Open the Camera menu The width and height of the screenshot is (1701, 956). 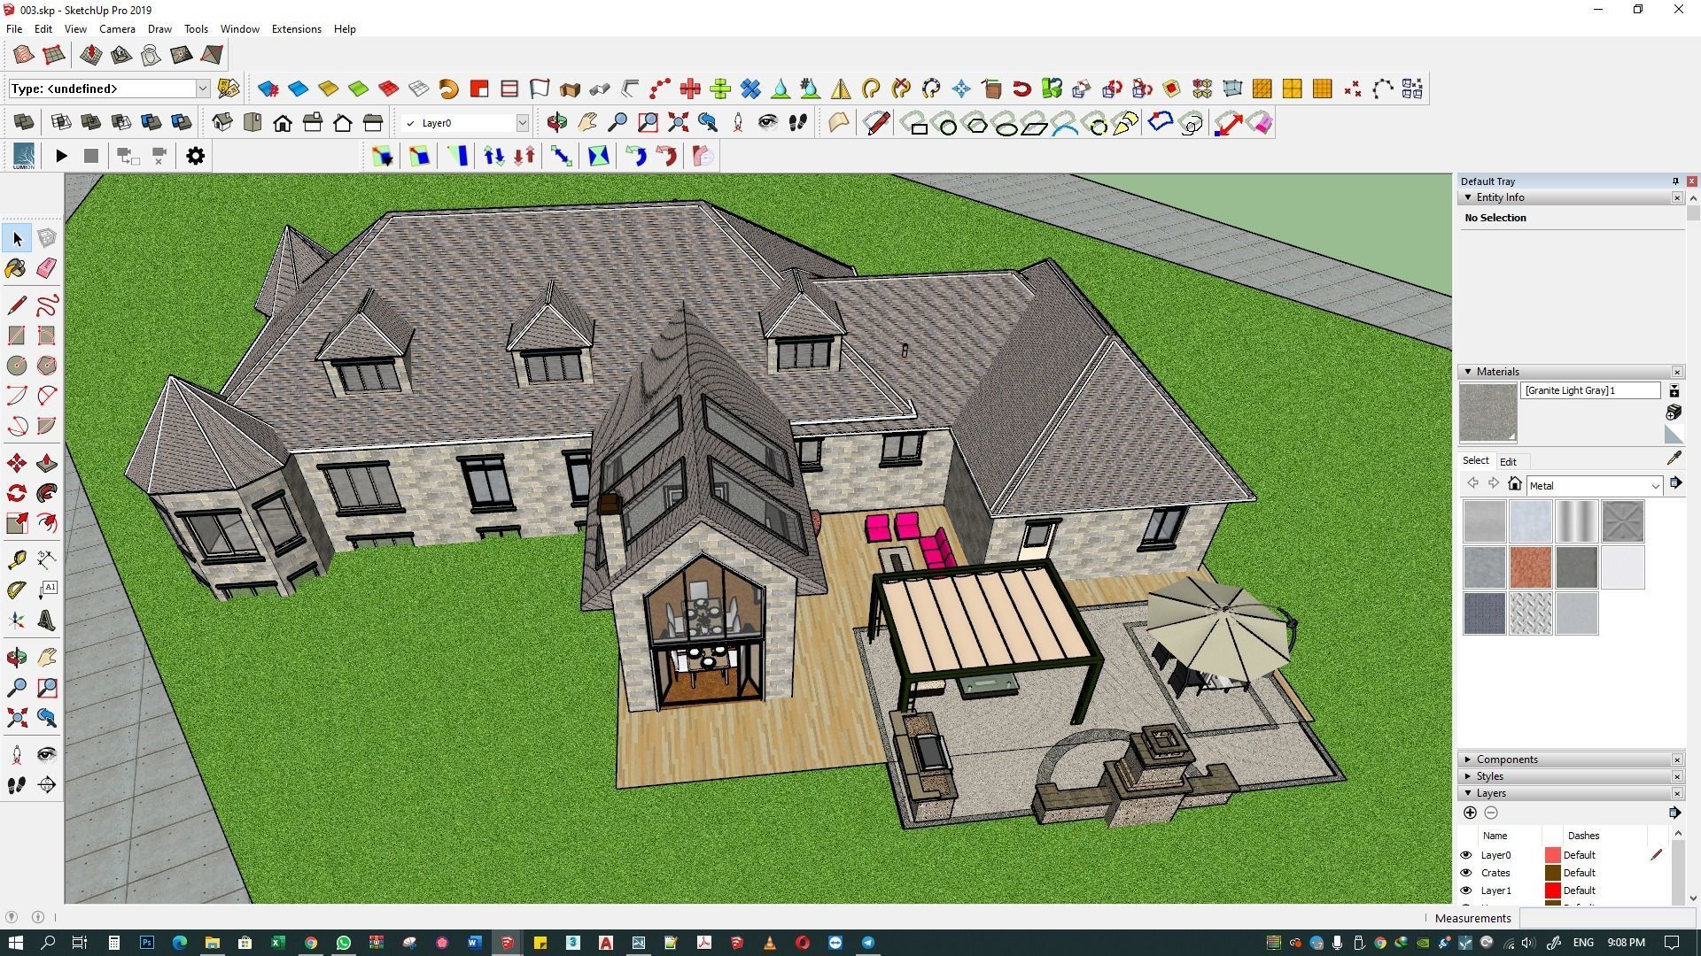(117, 28)
